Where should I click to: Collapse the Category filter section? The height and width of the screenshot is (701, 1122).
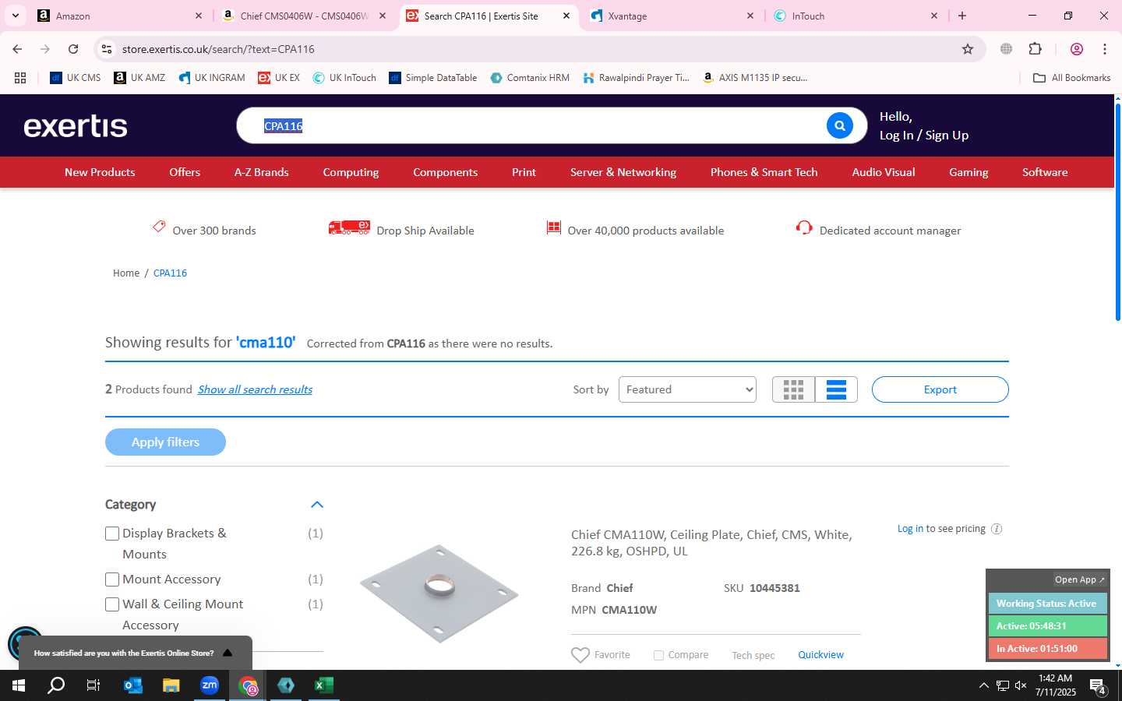[317, 505]
